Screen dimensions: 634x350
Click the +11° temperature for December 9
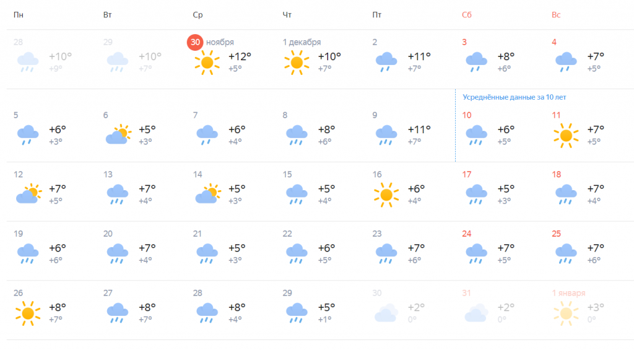[419, 130]
